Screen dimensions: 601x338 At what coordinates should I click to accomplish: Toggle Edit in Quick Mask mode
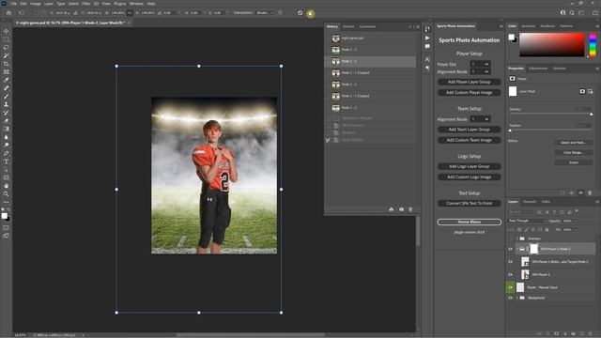[x=7, y=227]
